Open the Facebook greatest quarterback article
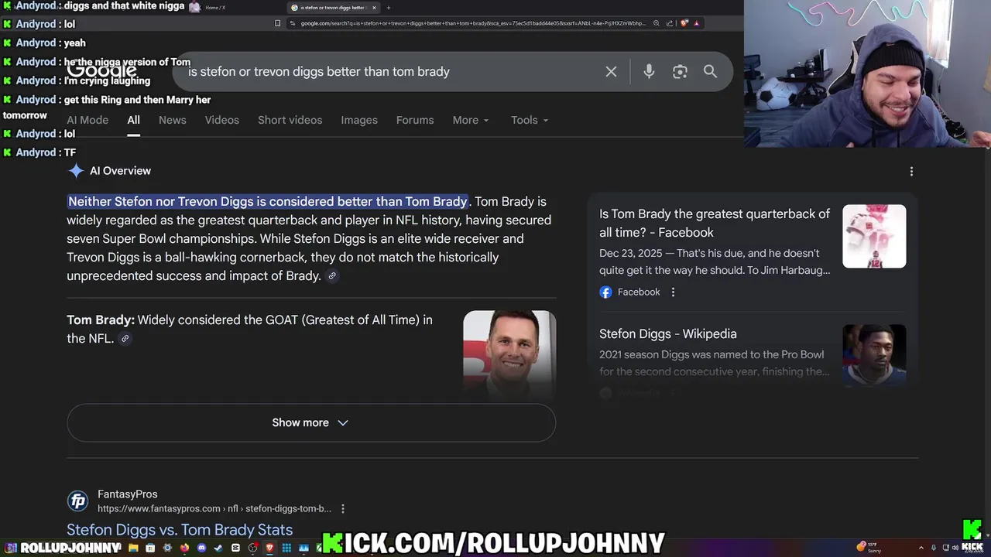991x557 pixels. [x=715, y=223]
